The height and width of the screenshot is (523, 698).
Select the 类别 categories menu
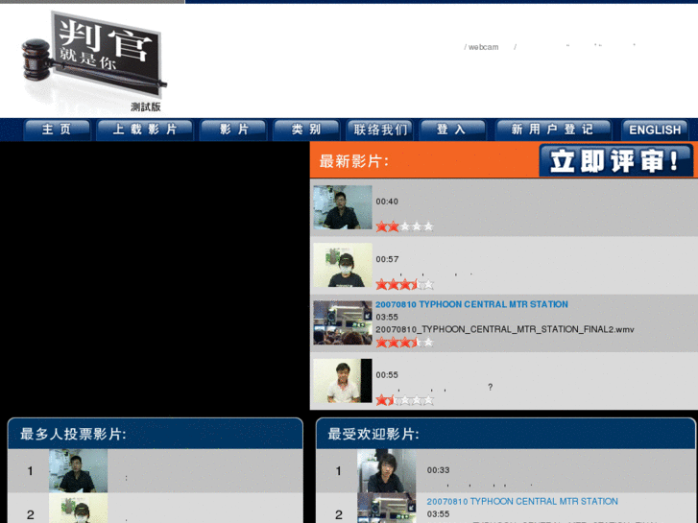click(306, 130)
